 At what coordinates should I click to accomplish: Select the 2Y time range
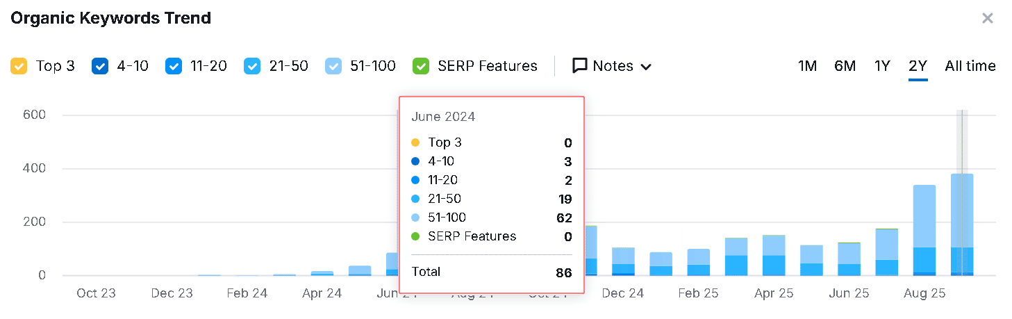(918, 66)
